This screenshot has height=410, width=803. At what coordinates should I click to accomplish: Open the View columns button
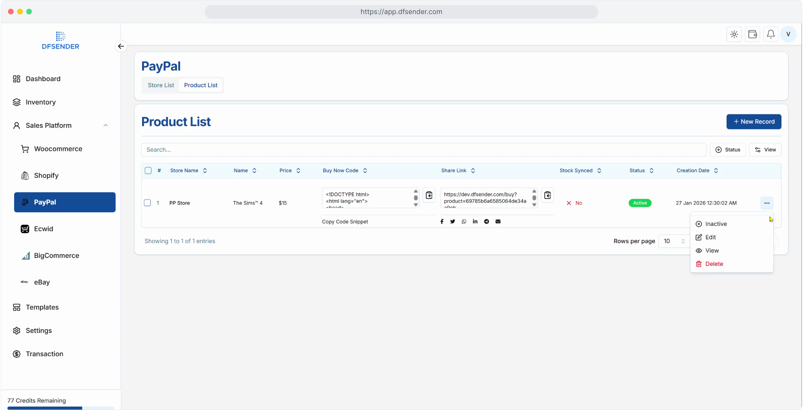coord(765,150)
